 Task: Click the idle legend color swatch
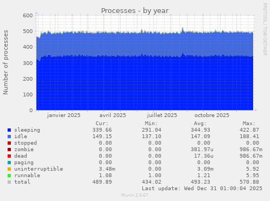(x=9, y=137)
